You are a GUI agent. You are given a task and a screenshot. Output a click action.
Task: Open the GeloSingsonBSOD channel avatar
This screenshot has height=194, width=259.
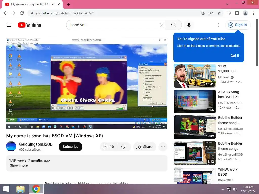point(11,146)
